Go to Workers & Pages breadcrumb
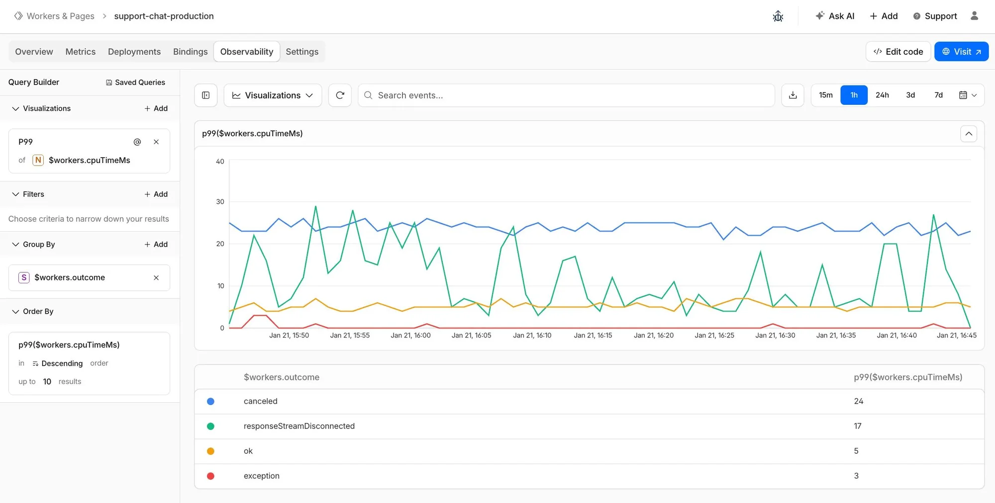The height and width of the screenshot is (503, 995). point(60,16)
